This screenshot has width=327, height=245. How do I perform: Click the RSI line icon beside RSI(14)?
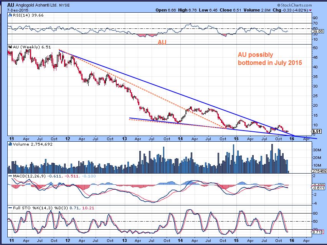[10, 15]
